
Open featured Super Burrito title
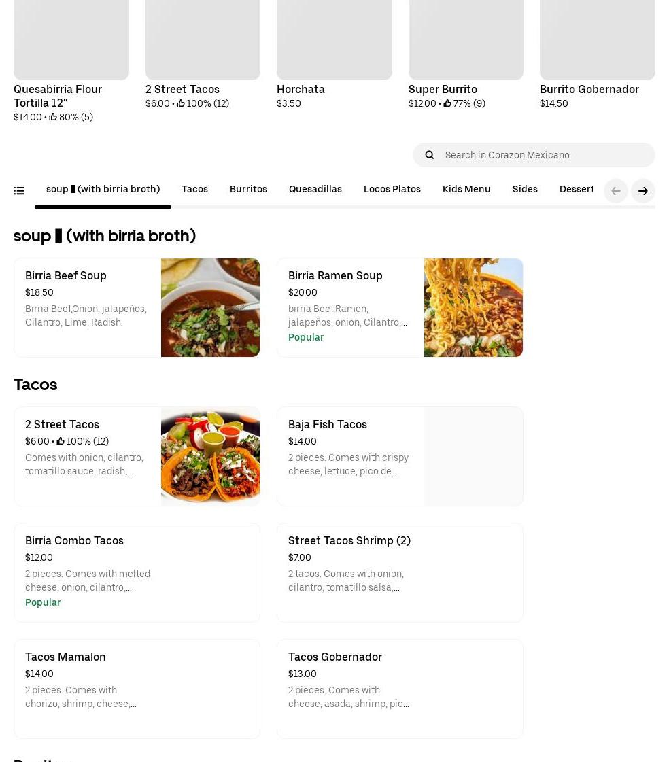[x=443, y=90]
